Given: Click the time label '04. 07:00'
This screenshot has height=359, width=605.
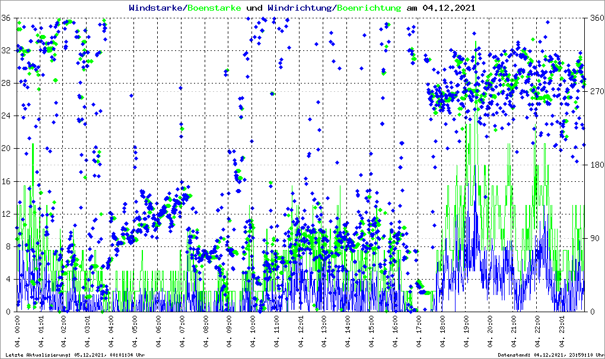Looking at the screenshot, I should tap(182, 331).
